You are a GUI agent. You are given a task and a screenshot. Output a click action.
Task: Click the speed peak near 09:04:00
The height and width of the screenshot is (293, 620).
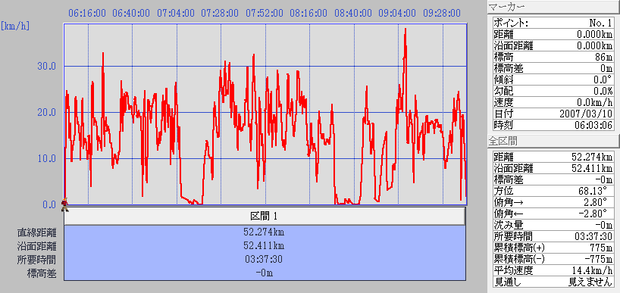click(x=406, y=30)
